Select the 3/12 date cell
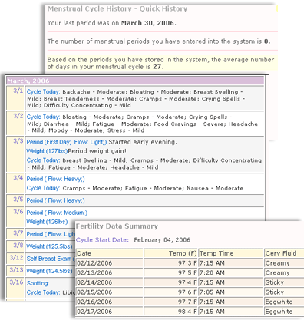Image resolution: width=307 pixels, height=320 pixels. click(15, 259)
